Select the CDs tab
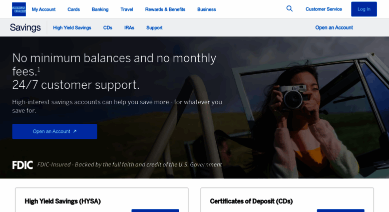389x212 pixels. [x=108, y=28]
